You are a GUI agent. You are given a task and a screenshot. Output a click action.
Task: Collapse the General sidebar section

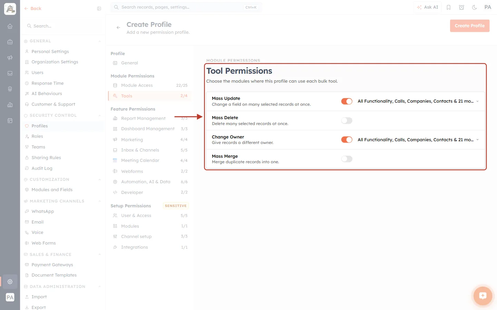tap(100, 41)
